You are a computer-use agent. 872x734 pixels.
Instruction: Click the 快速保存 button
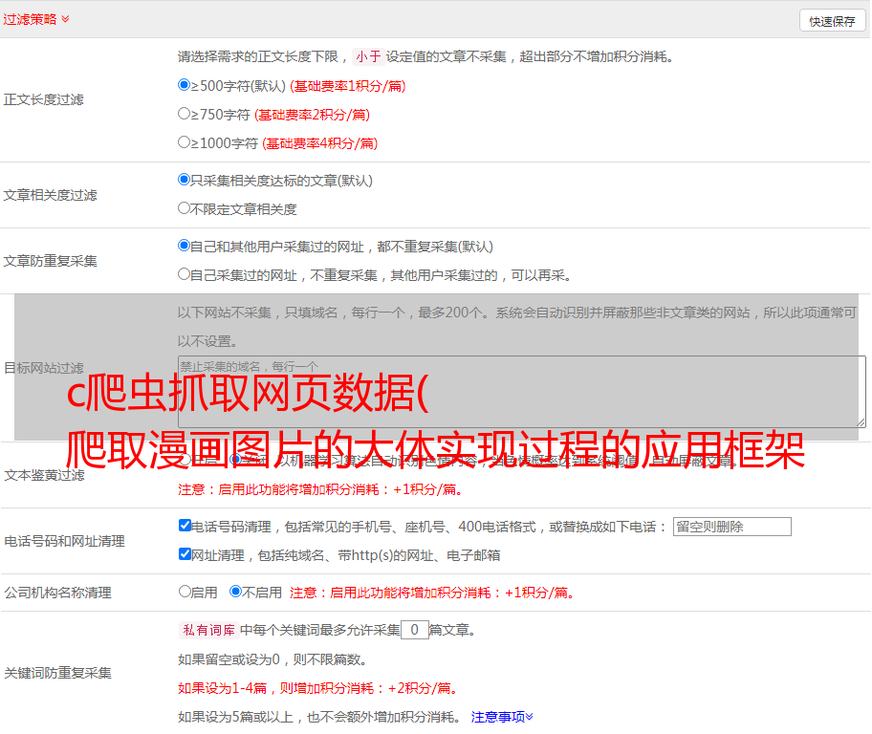pos(832,21)
